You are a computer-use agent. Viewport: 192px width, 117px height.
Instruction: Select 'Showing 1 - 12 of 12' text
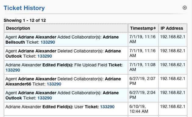tap(25, 20)
